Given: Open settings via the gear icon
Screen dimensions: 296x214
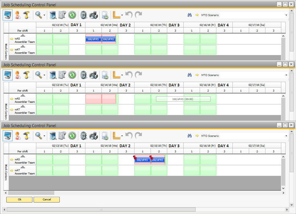Looking at the screenshot, I should point(83,15).
